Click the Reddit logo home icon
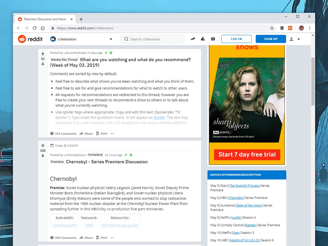 tap(22, 39)
